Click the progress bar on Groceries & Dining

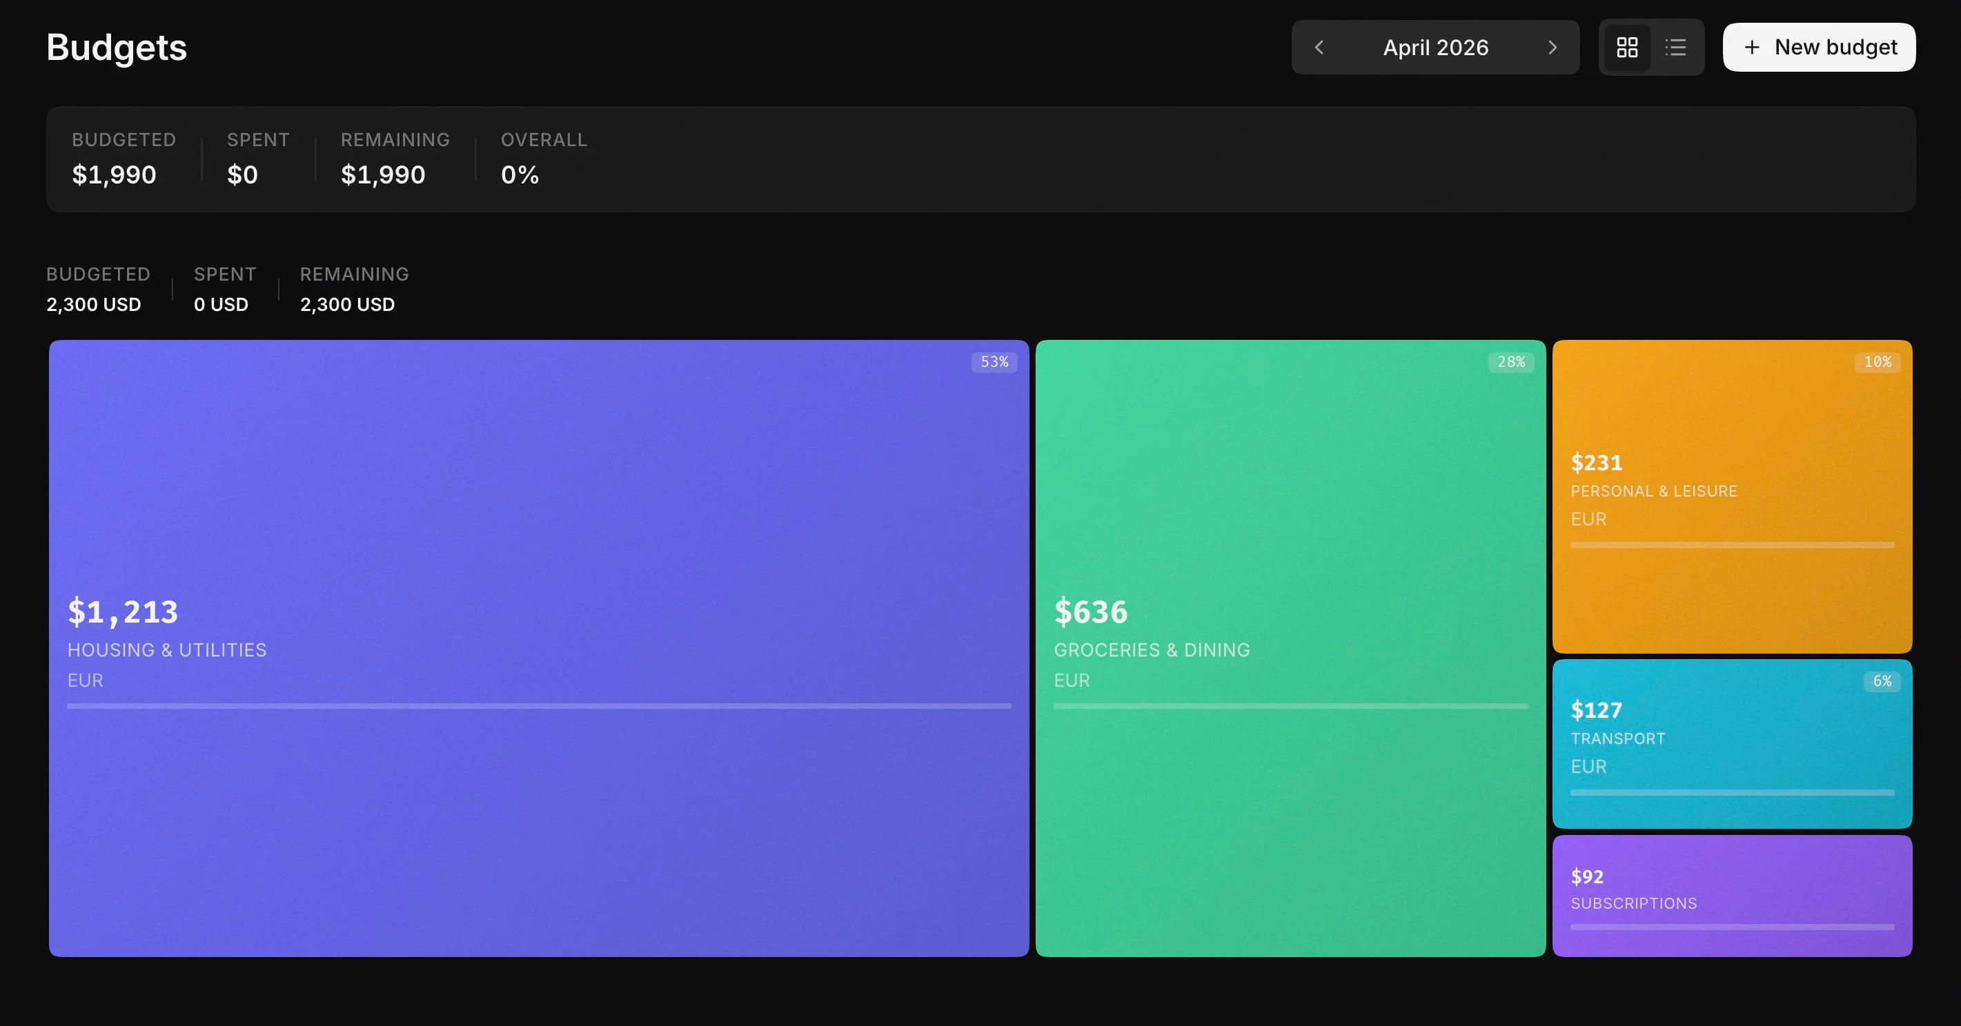[x=1290, y=707]
